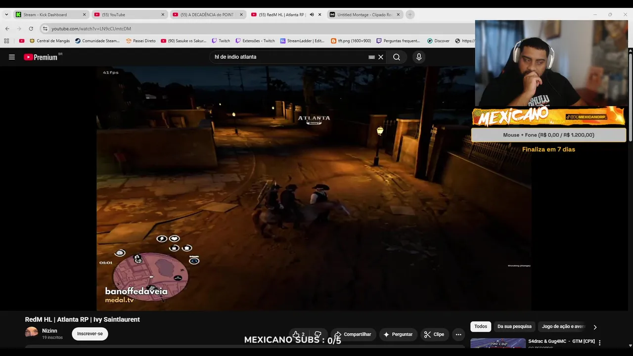Clear the search query with the X
The height and width of the screenshot is (356, 633).
381,57
